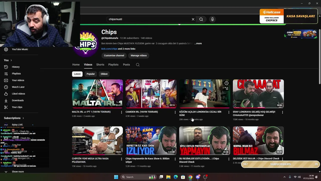Open File Explorer from taskbar

pos(168,177)
